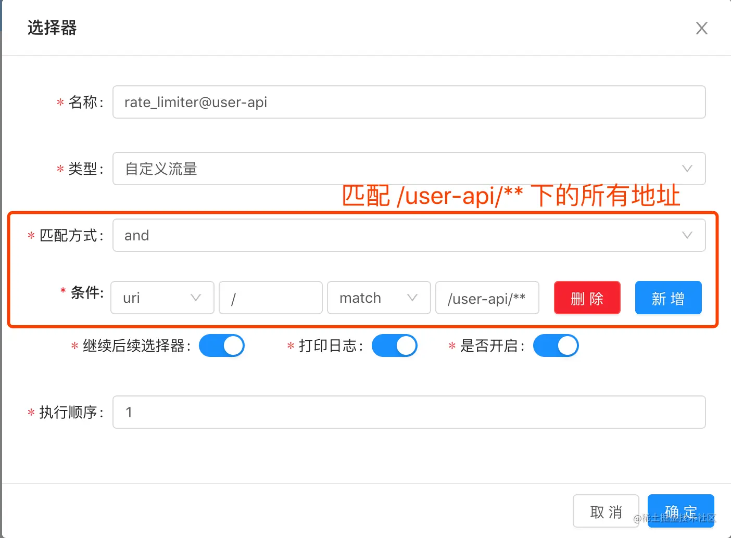Screen dimensions: 731x538
Task: Disable the 继续后续选择器 switch
Action: pyautogui.click(x=222, y=345)
